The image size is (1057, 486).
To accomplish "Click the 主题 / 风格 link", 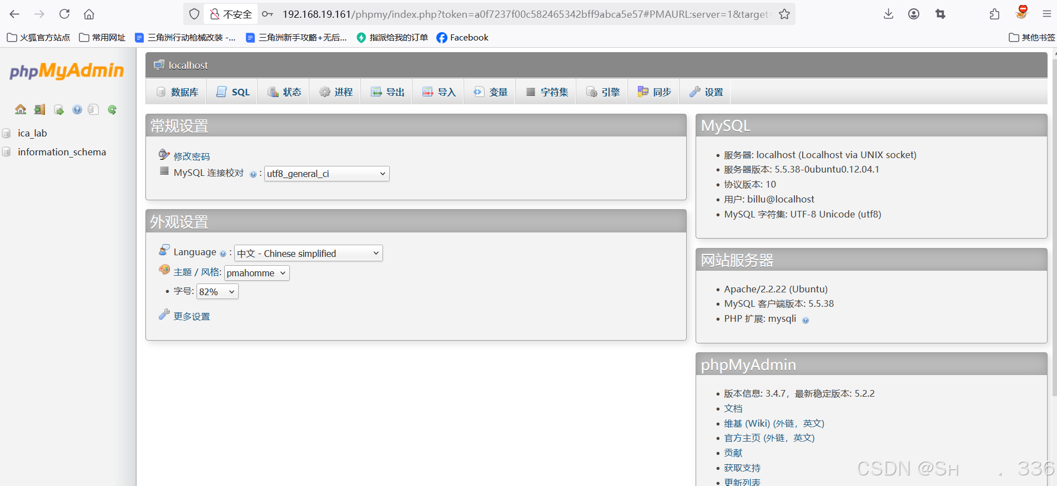I will point(197,272).
